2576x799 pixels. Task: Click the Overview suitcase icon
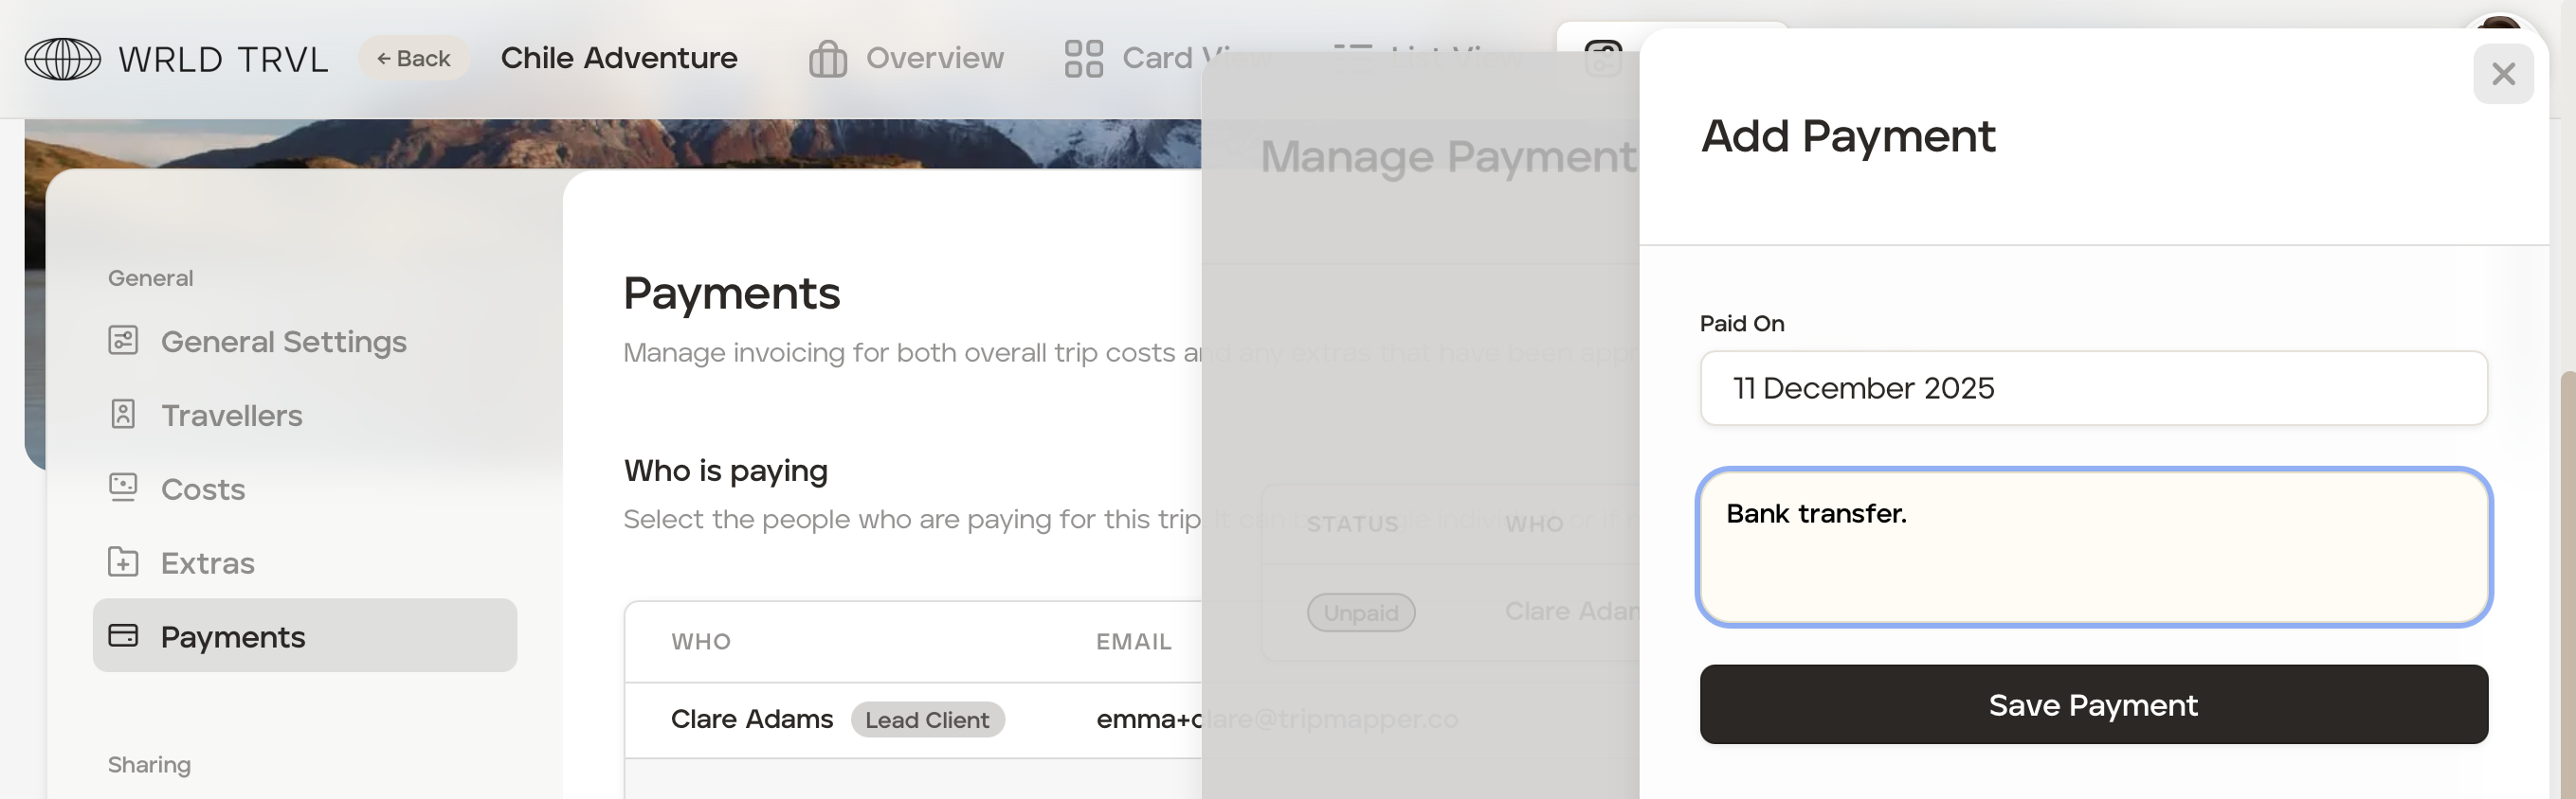tap(827, 59)
